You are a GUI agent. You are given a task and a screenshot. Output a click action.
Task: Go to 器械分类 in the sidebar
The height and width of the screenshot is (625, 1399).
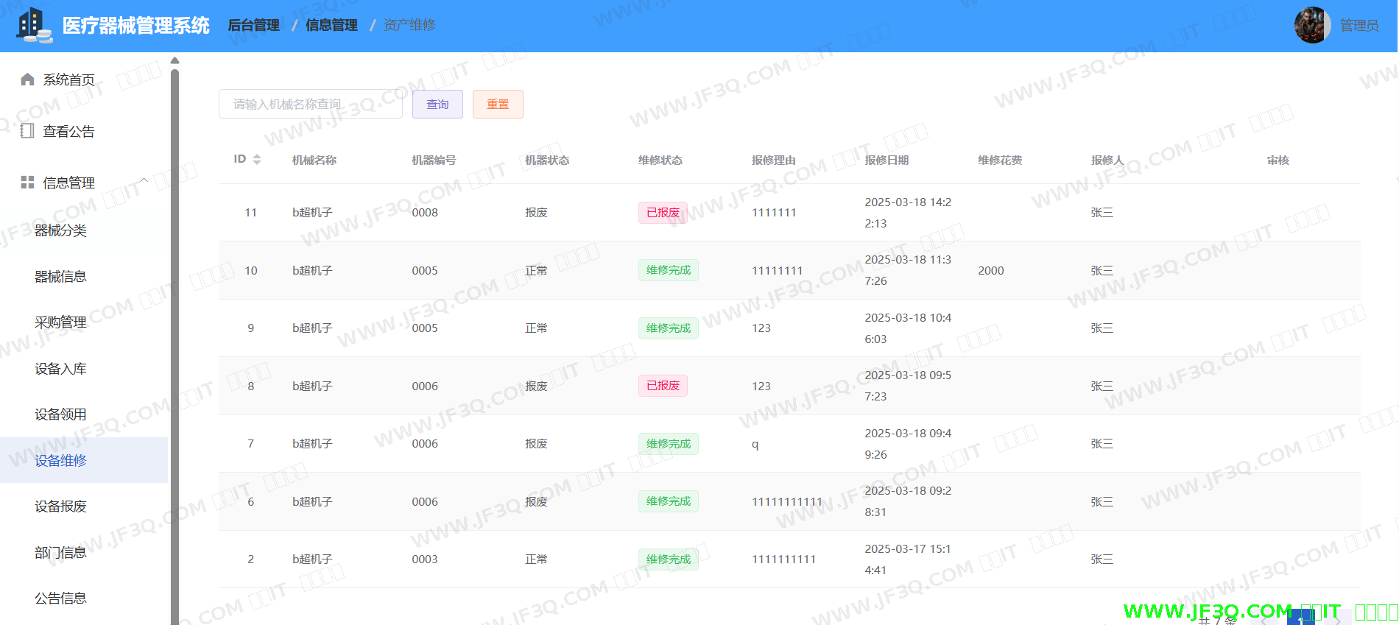[x=60, y=230]
